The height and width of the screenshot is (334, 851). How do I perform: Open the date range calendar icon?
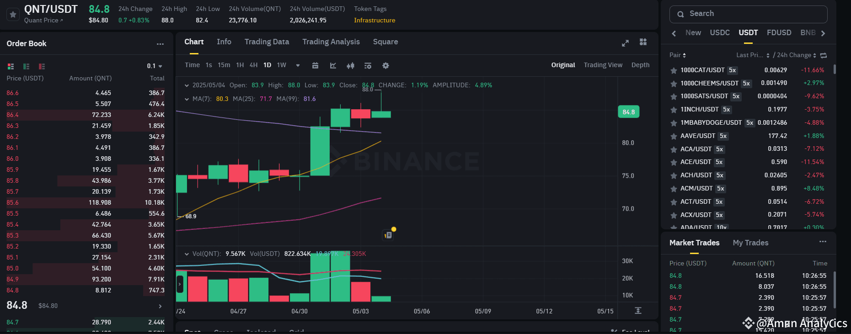coord(315,65)
